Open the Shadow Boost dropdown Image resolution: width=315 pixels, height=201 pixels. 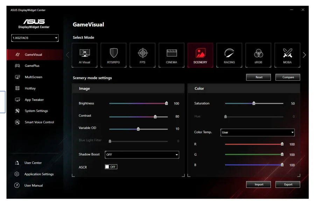click(142, 155)
